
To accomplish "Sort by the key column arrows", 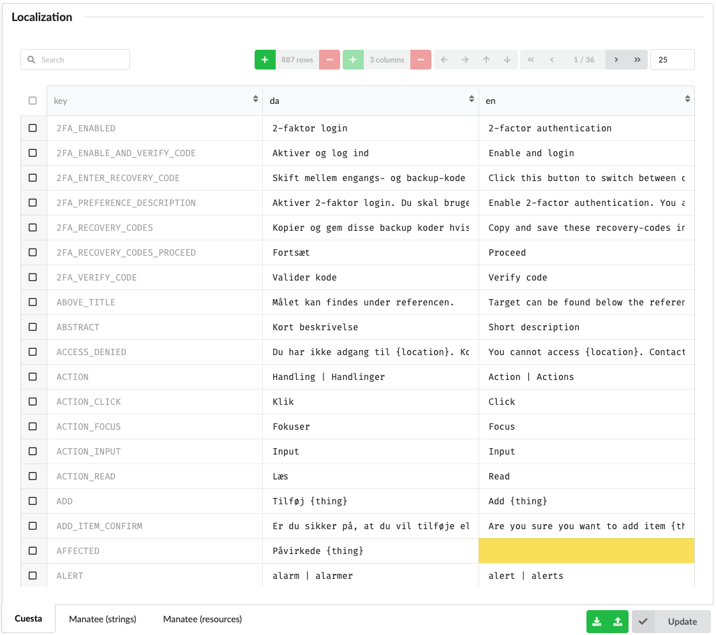I will [x=255, y=99].
